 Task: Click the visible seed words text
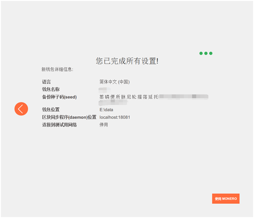129,97
